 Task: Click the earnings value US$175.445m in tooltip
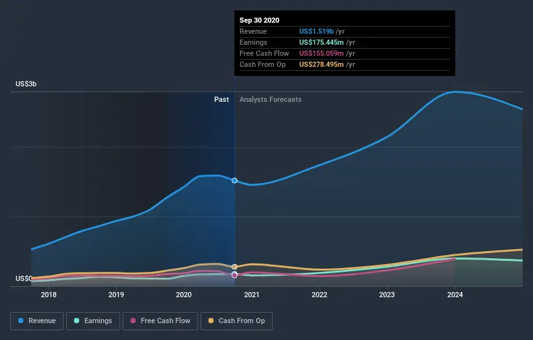pos(321,42)
